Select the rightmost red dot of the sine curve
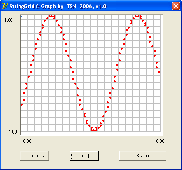182x170 pixels. coord(159,72)
